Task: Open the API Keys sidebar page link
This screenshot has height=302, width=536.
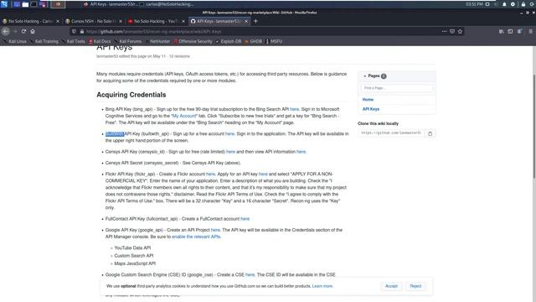Action: pos(371,109)
